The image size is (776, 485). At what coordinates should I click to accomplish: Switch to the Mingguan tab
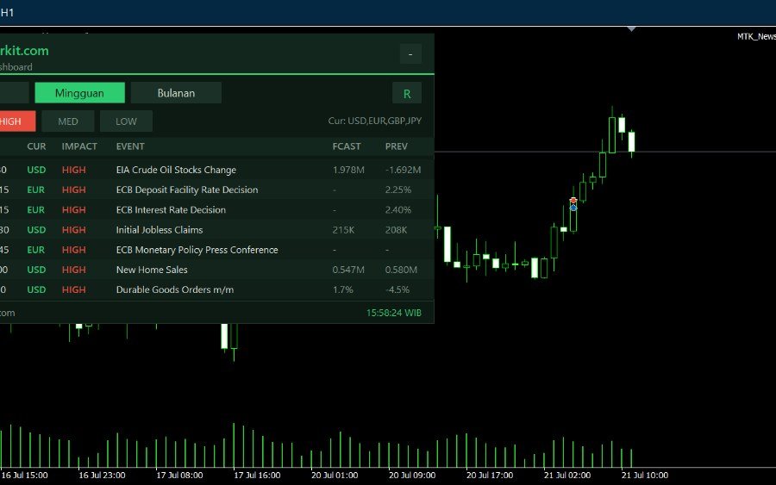pyautogui.click(x=79, y=93)
